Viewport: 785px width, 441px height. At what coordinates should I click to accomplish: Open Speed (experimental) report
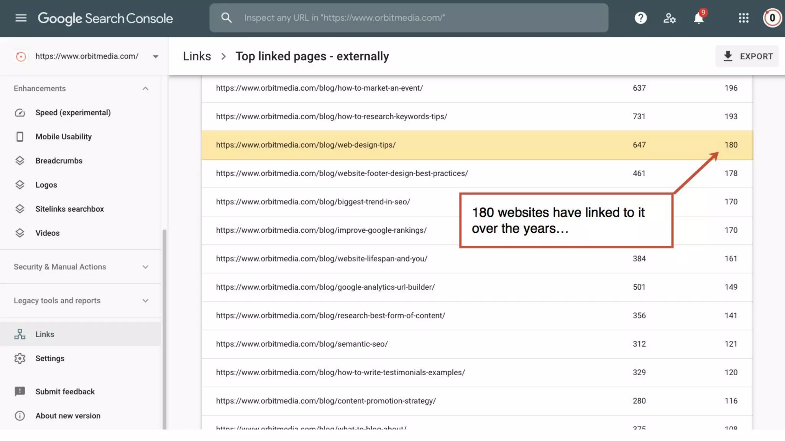pos(73,113)
